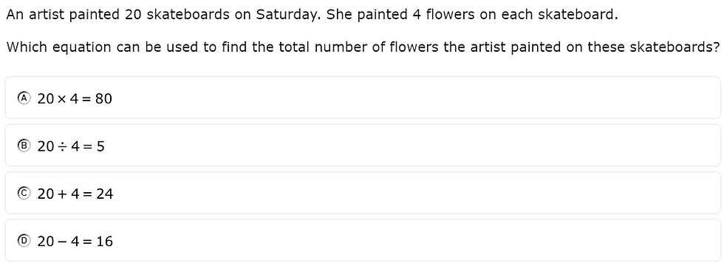Click the result 80 in option A
This screenshot has height=269, width=724.
coord(103,98)
